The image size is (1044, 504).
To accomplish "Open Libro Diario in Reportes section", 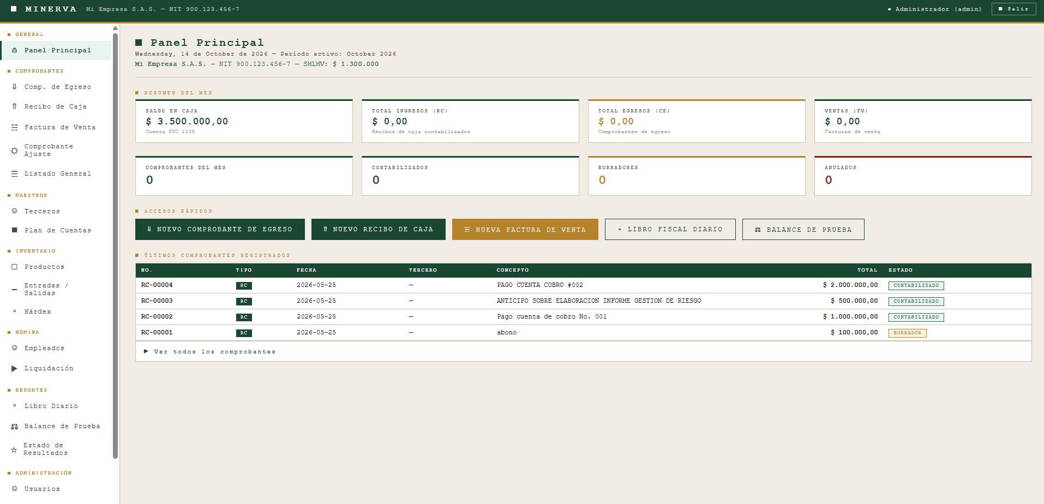I will tap(56, 406).
